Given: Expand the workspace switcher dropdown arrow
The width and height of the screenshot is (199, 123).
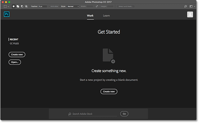Looking at the screenshot, I should point(194,7).
